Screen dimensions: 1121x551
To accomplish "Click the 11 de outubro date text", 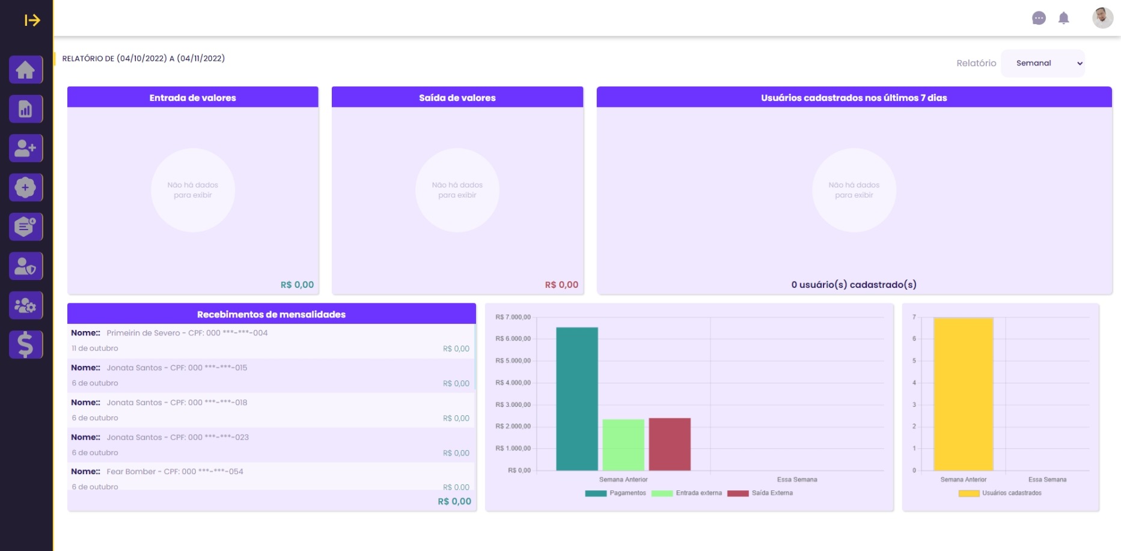I will (x=95, y=349).
